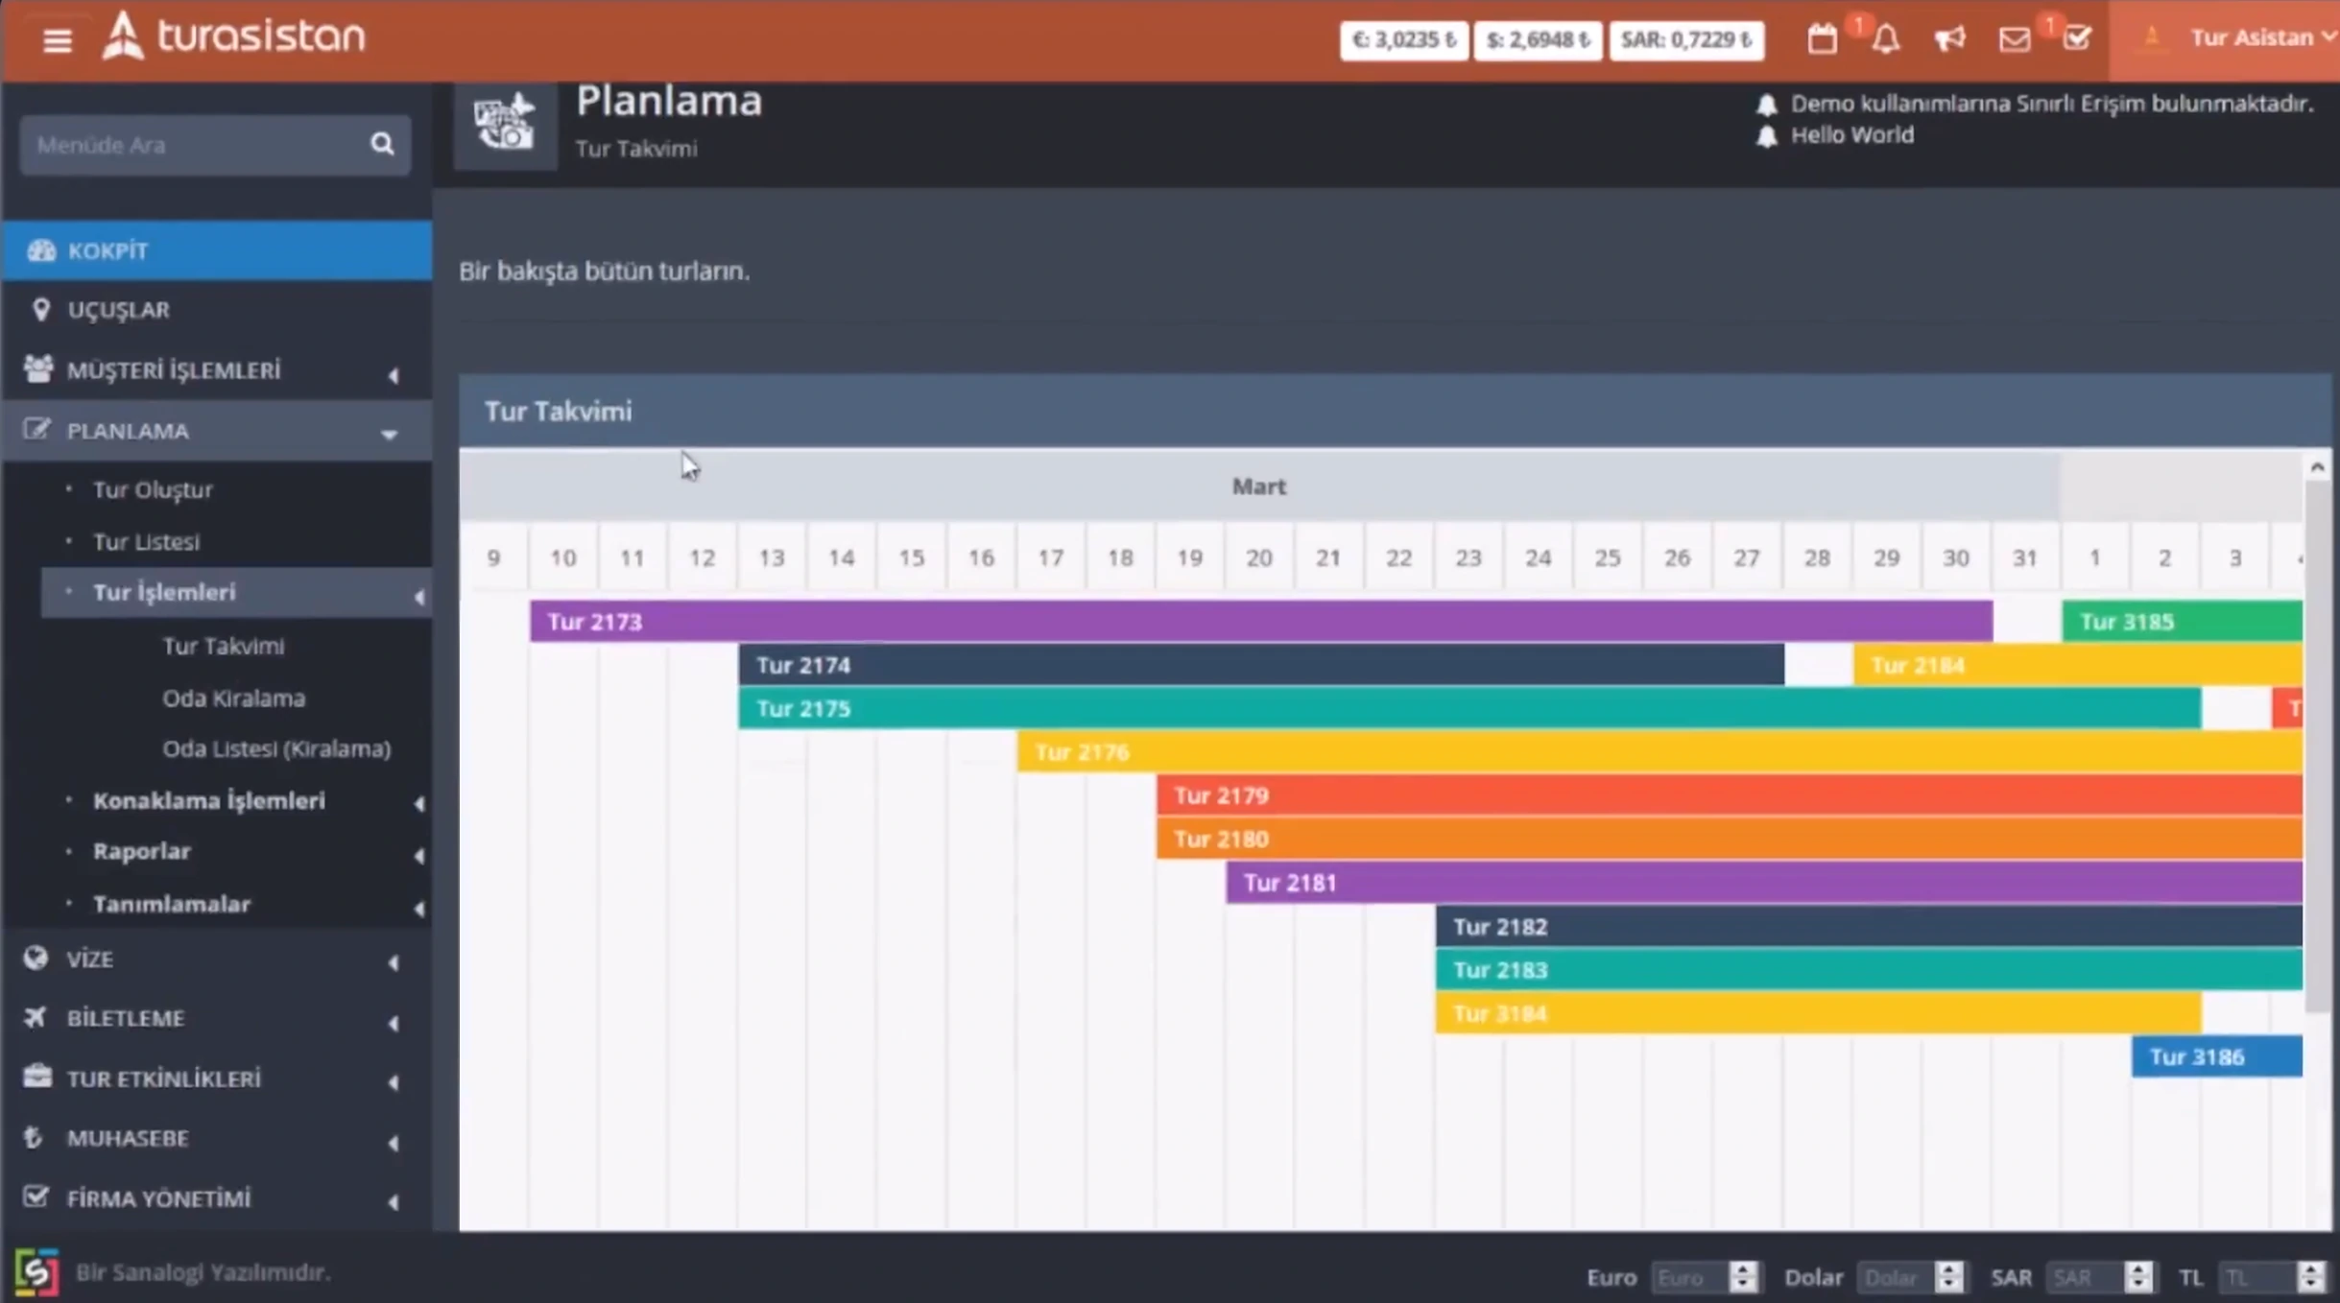The image size is (2340, 1303).
Task: Click the Euro value stepper arrows
Action: click(1743, 1276)
